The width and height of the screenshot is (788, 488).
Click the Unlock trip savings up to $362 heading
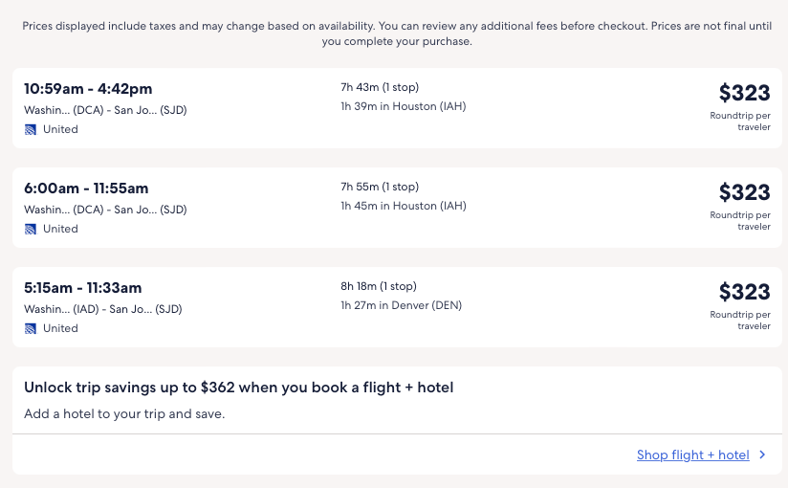(x=238, y=388)
